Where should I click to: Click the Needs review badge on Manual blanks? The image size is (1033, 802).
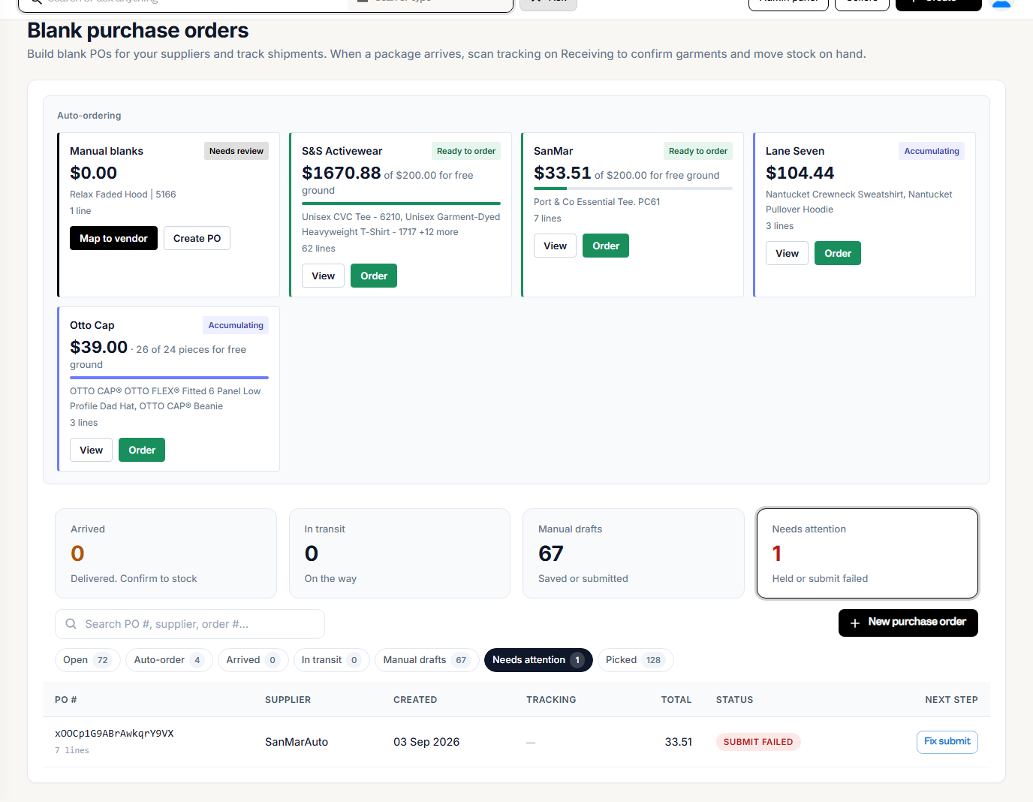236,151
